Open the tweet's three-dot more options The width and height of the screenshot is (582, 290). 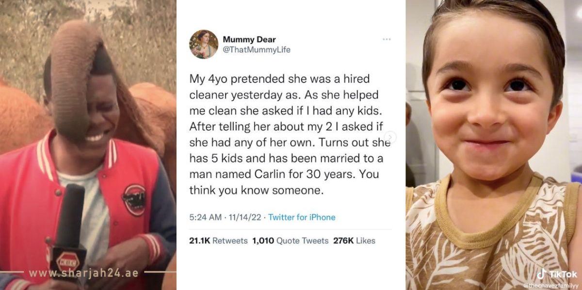tap(386, 39)
